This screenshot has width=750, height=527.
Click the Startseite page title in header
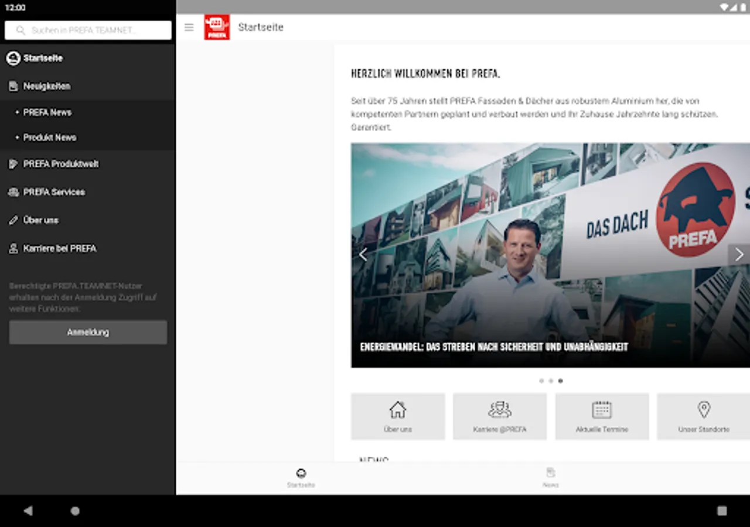point(261,28)
